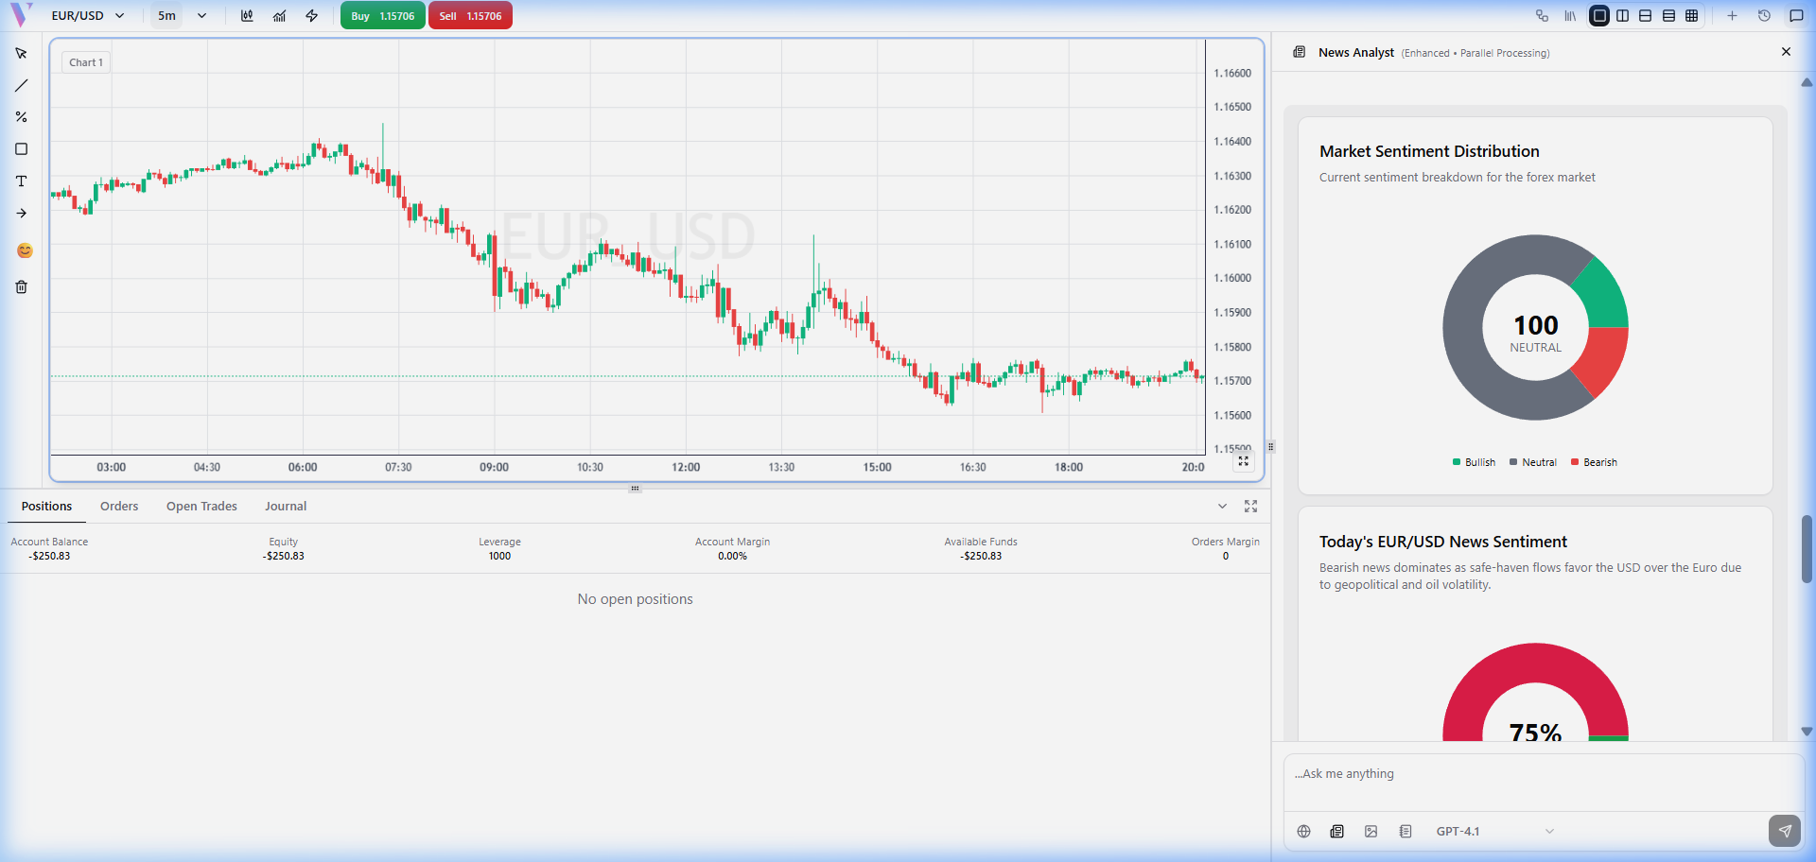The height and width of the screenshot is (862, 1816).
Task: Pick the percent measurement tool
Action: tap(21, 117)
